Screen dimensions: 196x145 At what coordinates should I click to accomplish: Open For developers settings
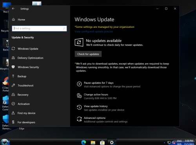26,122
